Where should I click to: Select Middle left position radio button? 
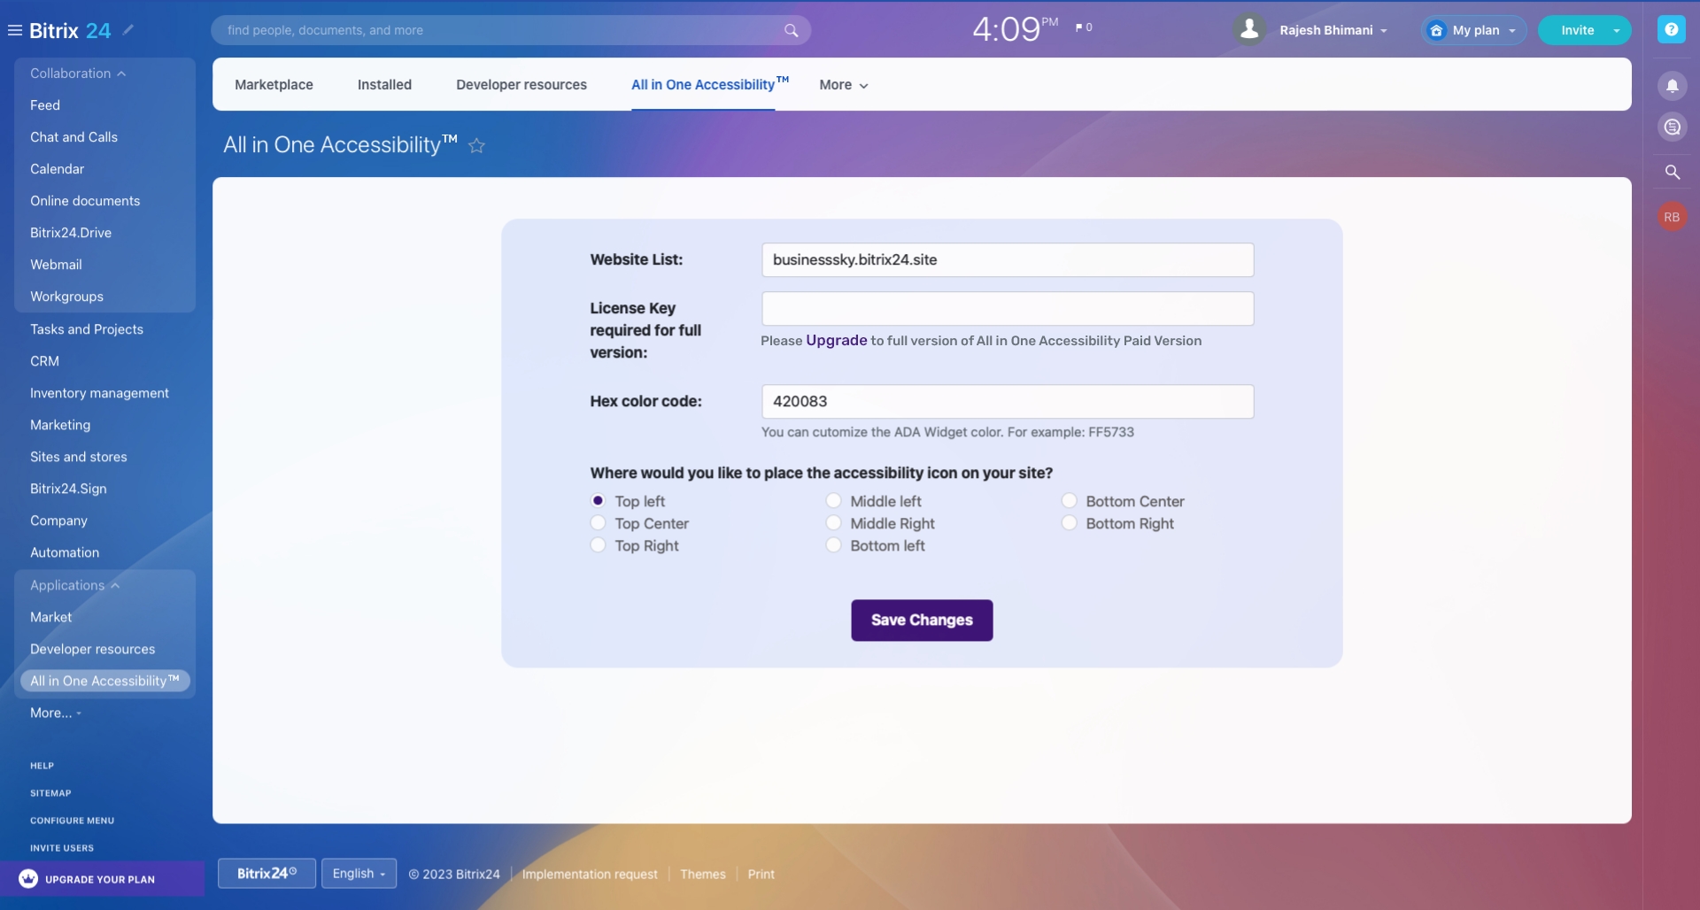[834, 501]
